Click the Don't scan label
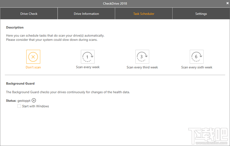Viewport: 230px width, 146px height. point(33,67)
